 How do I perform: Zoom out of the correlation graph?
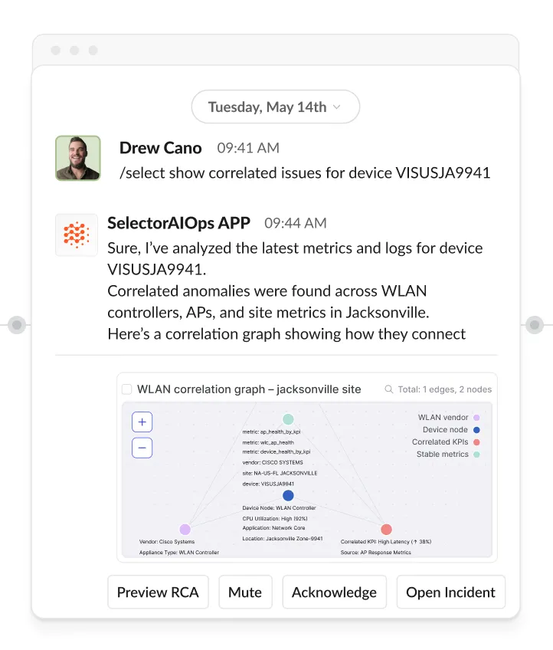click(x=142, y=448)
